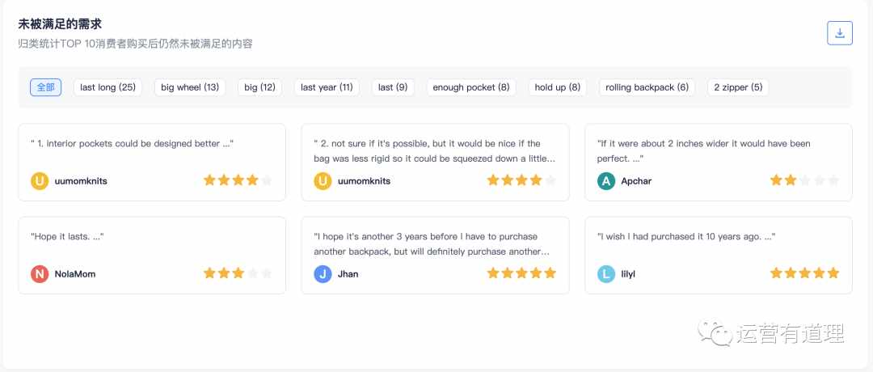Filter by enough pocket (8) tag

pos(471,87)
